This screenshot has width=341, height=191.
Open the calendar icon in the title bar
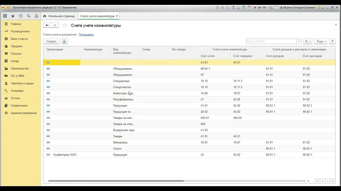click(249, 8)
